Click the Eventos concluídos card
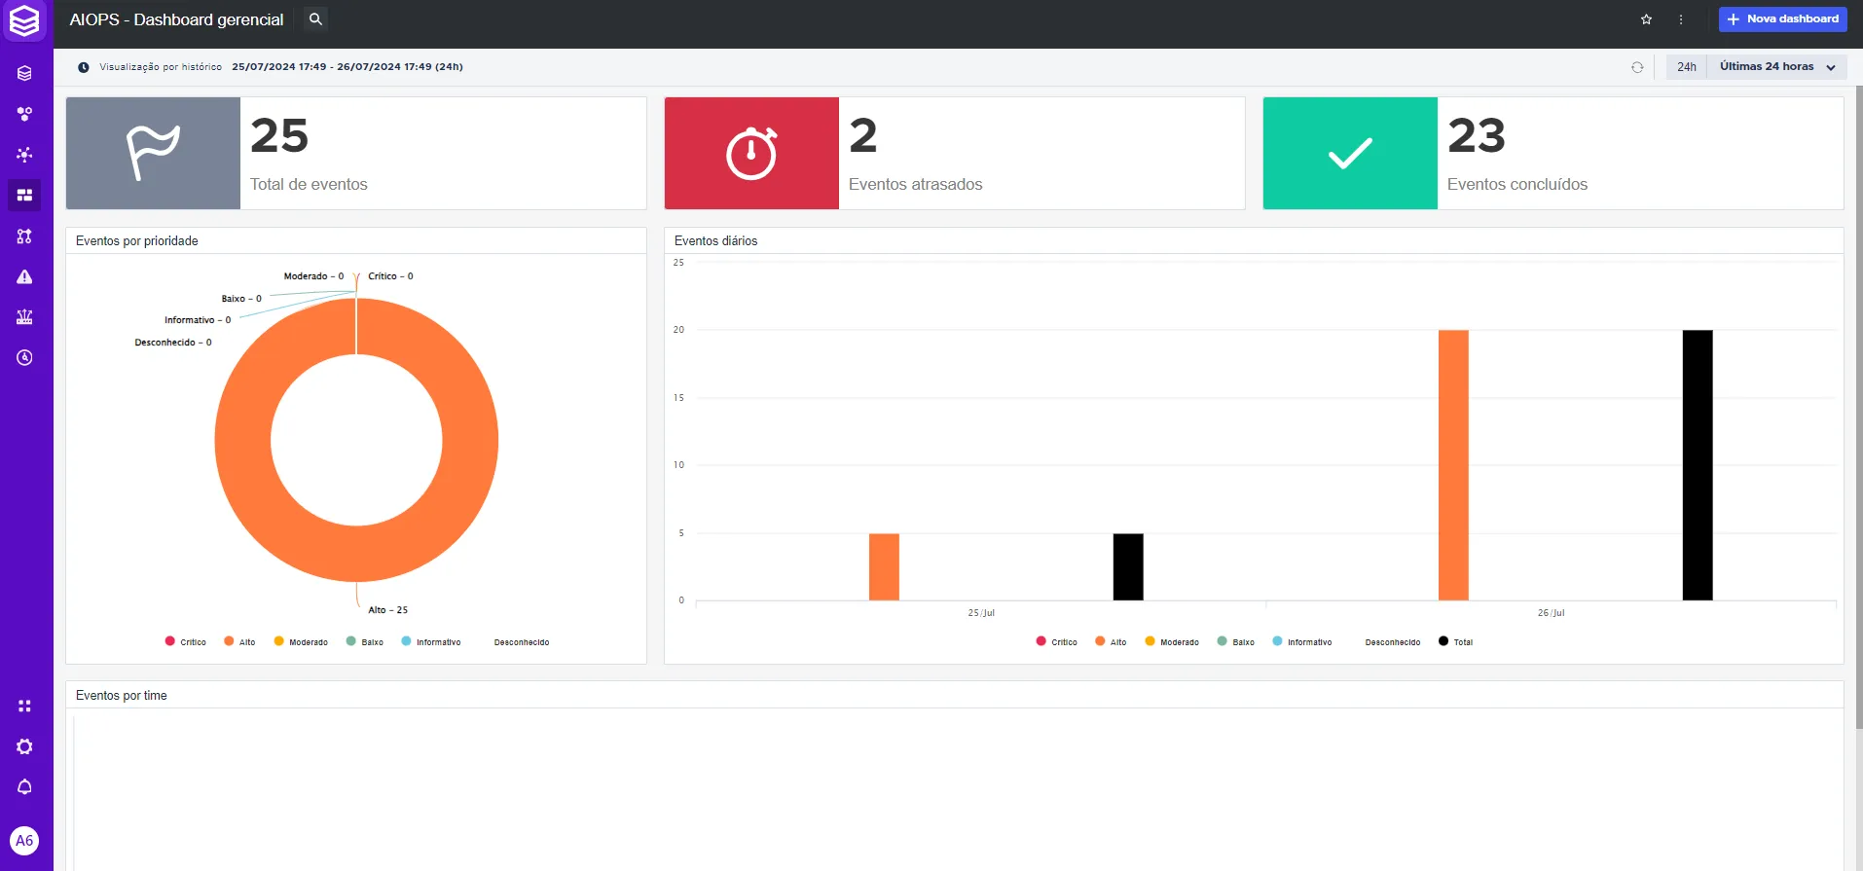Viewport: 1863px width, 871px height. [1553, 153]
